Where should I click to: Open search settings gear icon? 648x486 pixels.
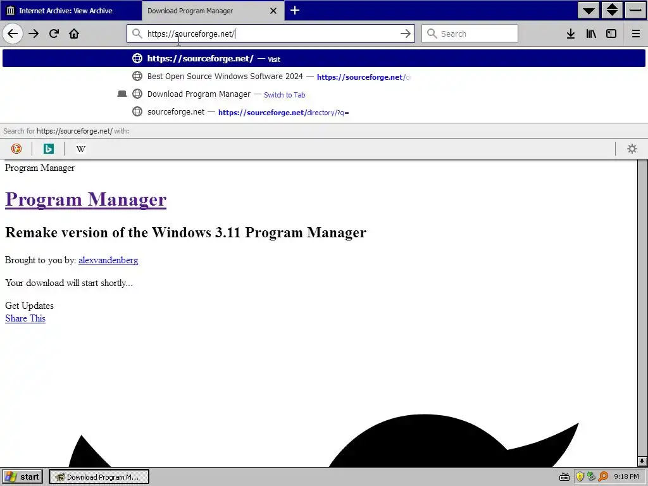tap(632, 149)
